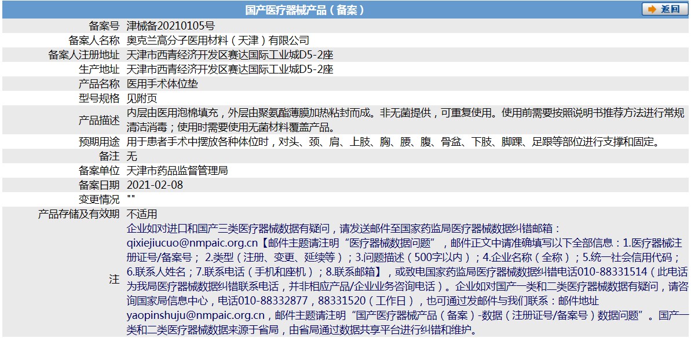
Task: Click the 备案人名称 label
Action: pos(94,40)
